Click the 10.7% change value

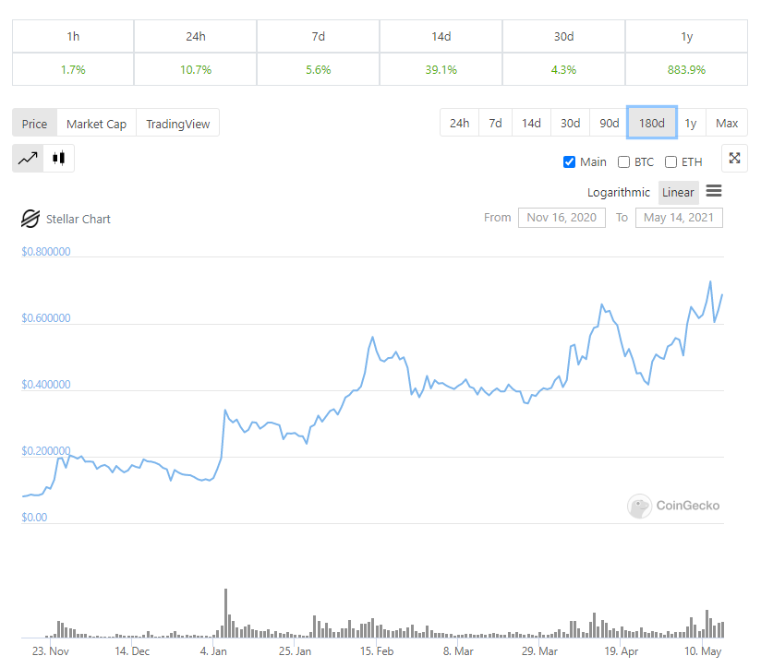pyautogui.click(x=196, y=70)
